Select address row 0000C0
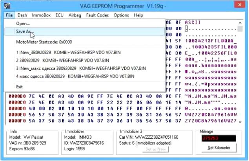The image size is (249, 161). tap(17, 102)
